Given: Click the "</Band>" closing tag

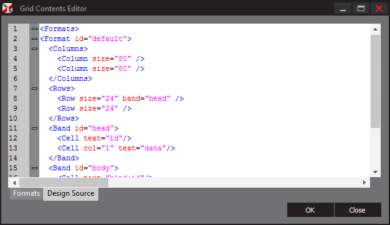Looking at the screenshot, I should (x=64, y=158).
